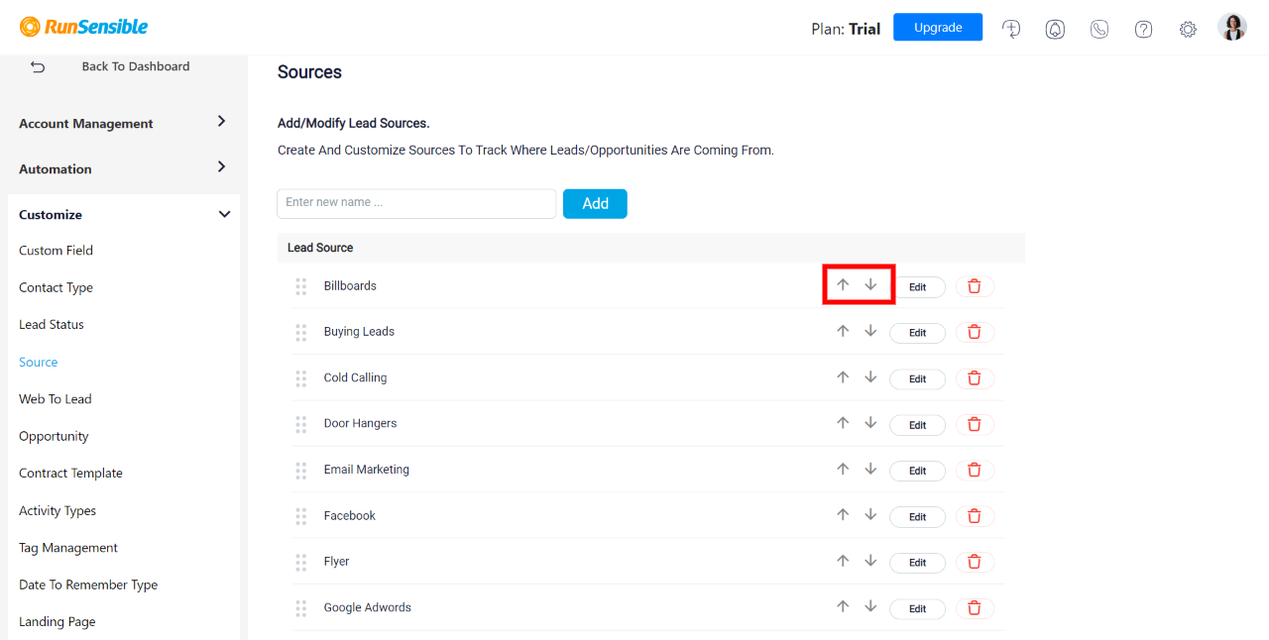Move Billboards source down

click(x=870, y=284)
